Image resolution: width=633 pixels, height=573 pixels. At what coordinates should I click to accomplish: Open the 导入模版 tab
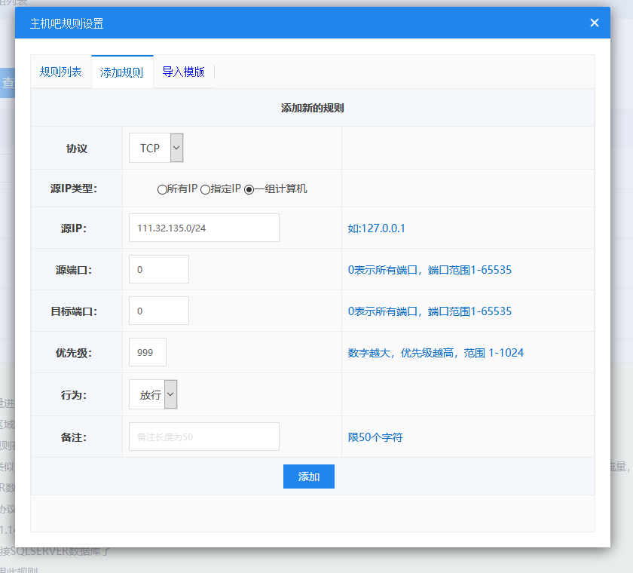183,72
